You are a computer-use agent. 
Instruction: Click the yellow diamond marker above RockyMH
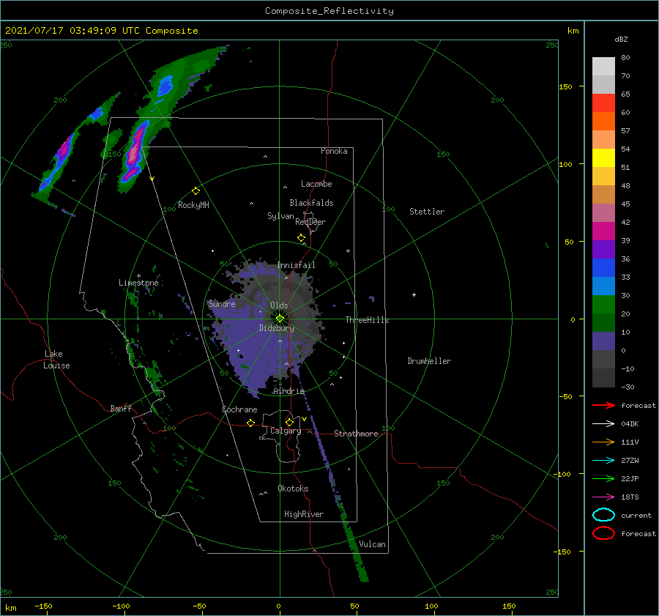196,191
